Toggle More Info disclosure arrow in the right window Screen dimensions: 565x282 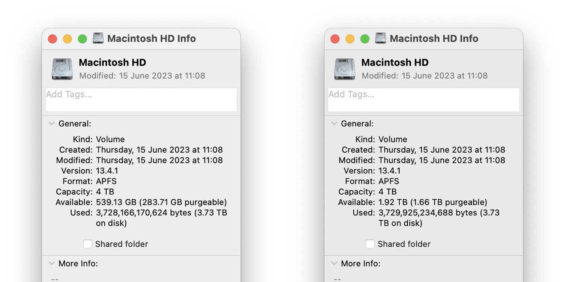334,264
